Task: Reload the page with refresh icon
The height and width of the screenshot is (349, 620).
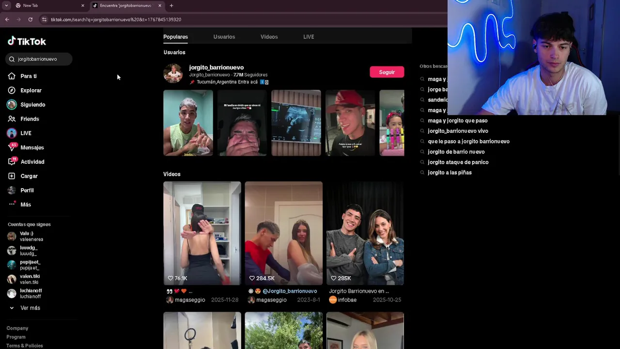Action: point(30,19)
